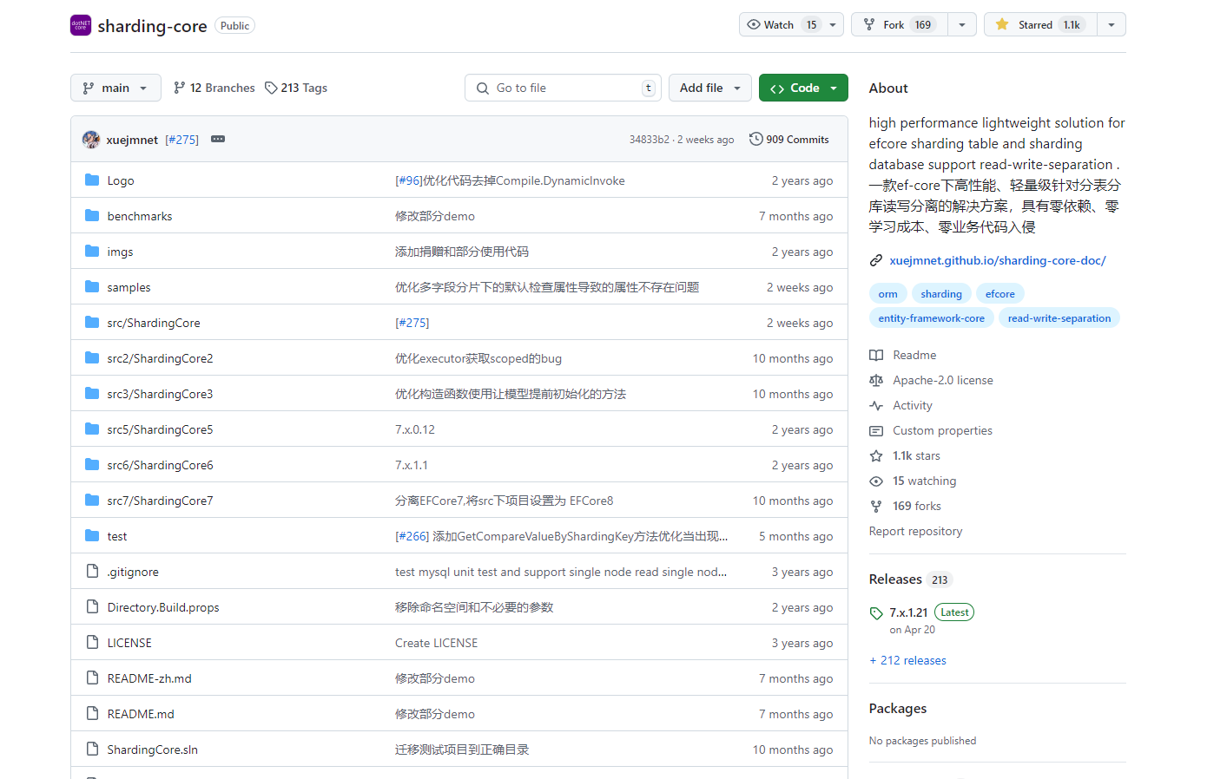Click the history clock icon beside Commits
The height and width of the screenshot is (779, 1227).
click(x=755, y=139)
